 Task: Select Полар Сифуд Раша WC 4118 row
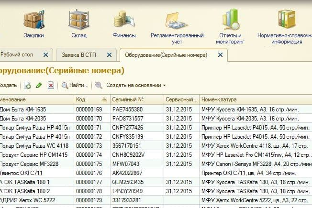point(156,146)
